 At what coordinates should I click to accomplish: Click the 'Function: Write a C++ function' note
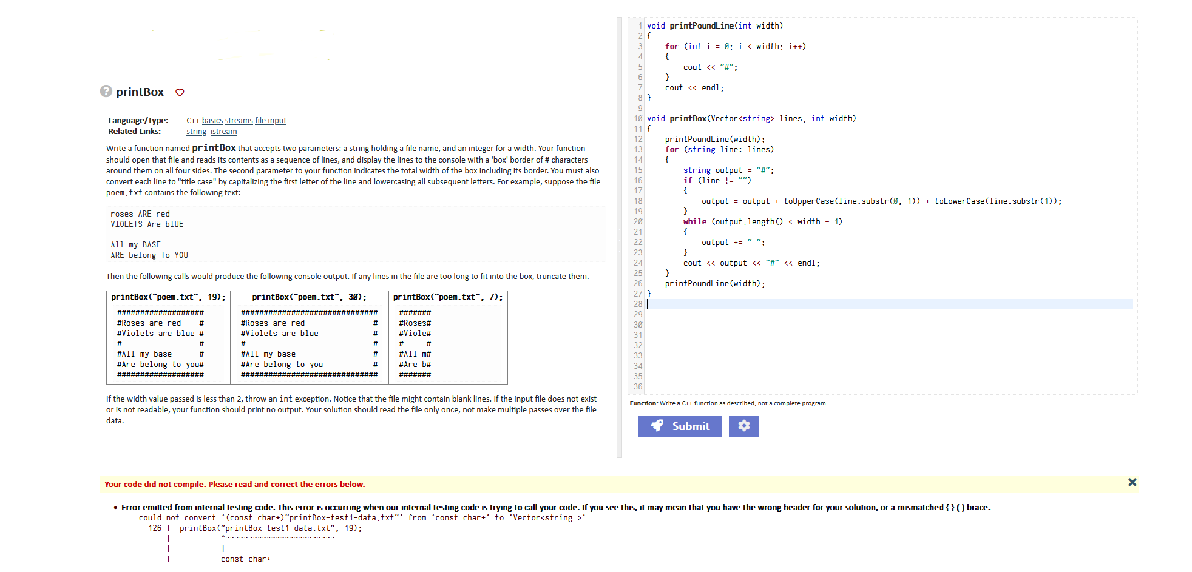pyautogui.click(x=728, y=403)
